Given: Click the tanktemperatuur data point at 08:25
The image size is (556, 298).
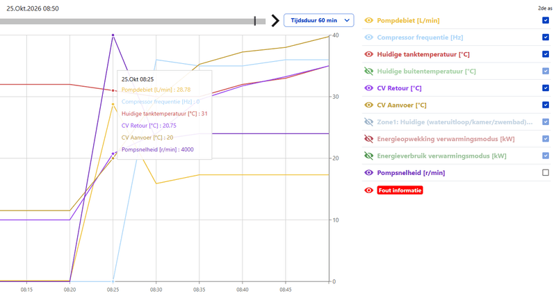Looking at the screenshot, I should [113, 91].
